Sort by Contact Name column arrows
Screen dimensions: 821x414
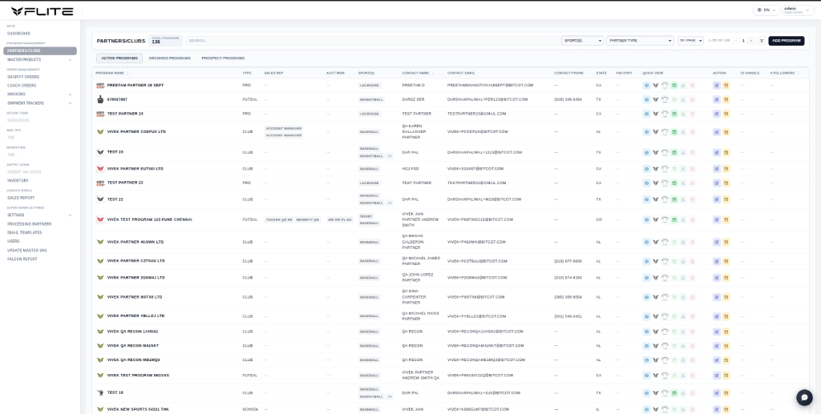coord(433,73)
